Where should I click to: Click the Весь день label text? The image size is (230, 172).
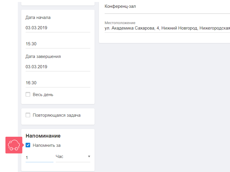click(43, 95)
